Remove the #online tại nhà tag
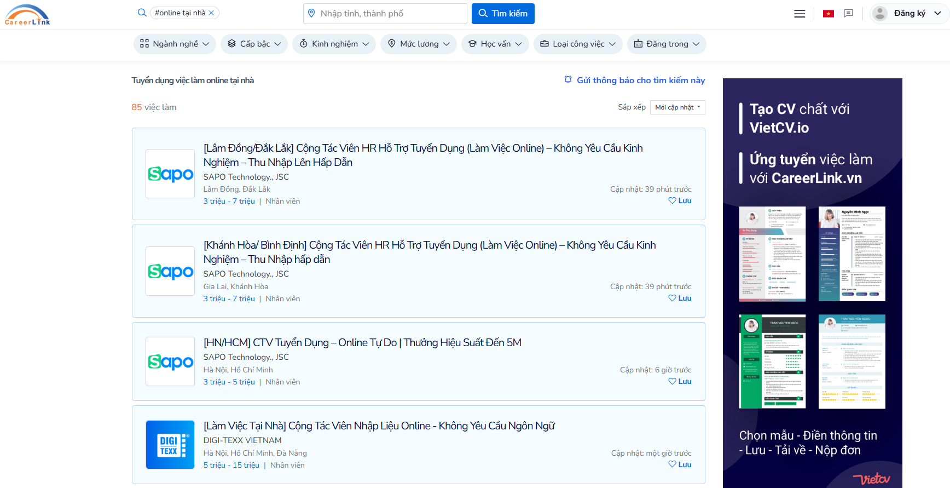 click(x=211, y=13)
